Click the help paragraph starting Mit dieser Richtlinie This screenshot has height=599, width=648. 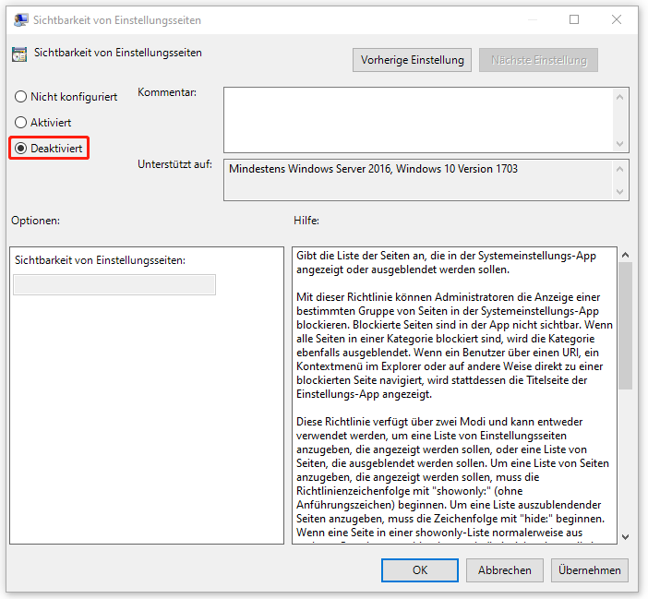pos(454,345)
